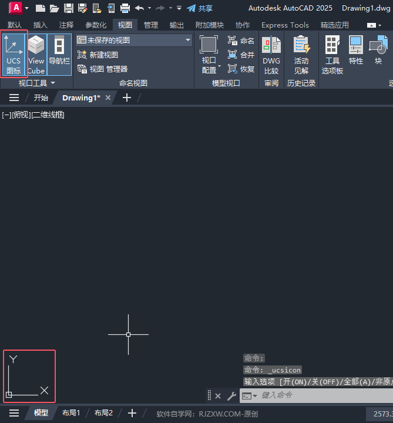Open the 管理 ribbon tab
393x423 pixels.
(151, 25)
